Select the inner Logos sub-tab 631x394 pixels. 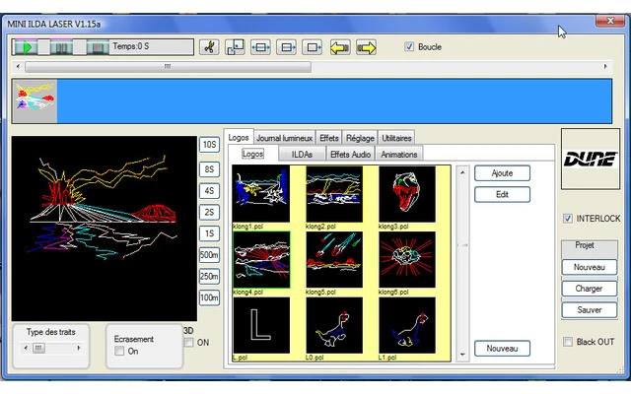tap(252, 154)
